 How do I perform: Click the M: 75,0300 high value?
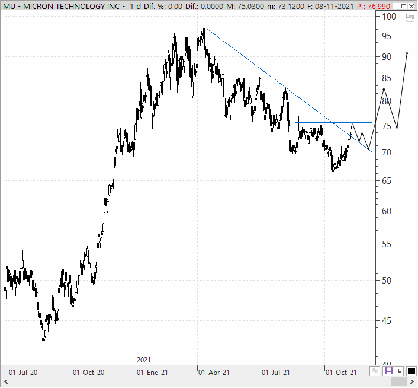(245, 6)
